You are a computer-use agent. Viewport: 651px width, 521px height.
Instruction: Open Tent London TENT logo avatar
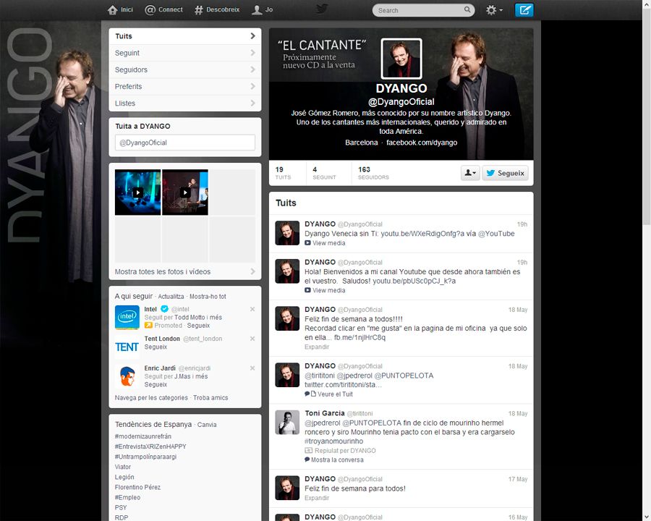[127, 347]
